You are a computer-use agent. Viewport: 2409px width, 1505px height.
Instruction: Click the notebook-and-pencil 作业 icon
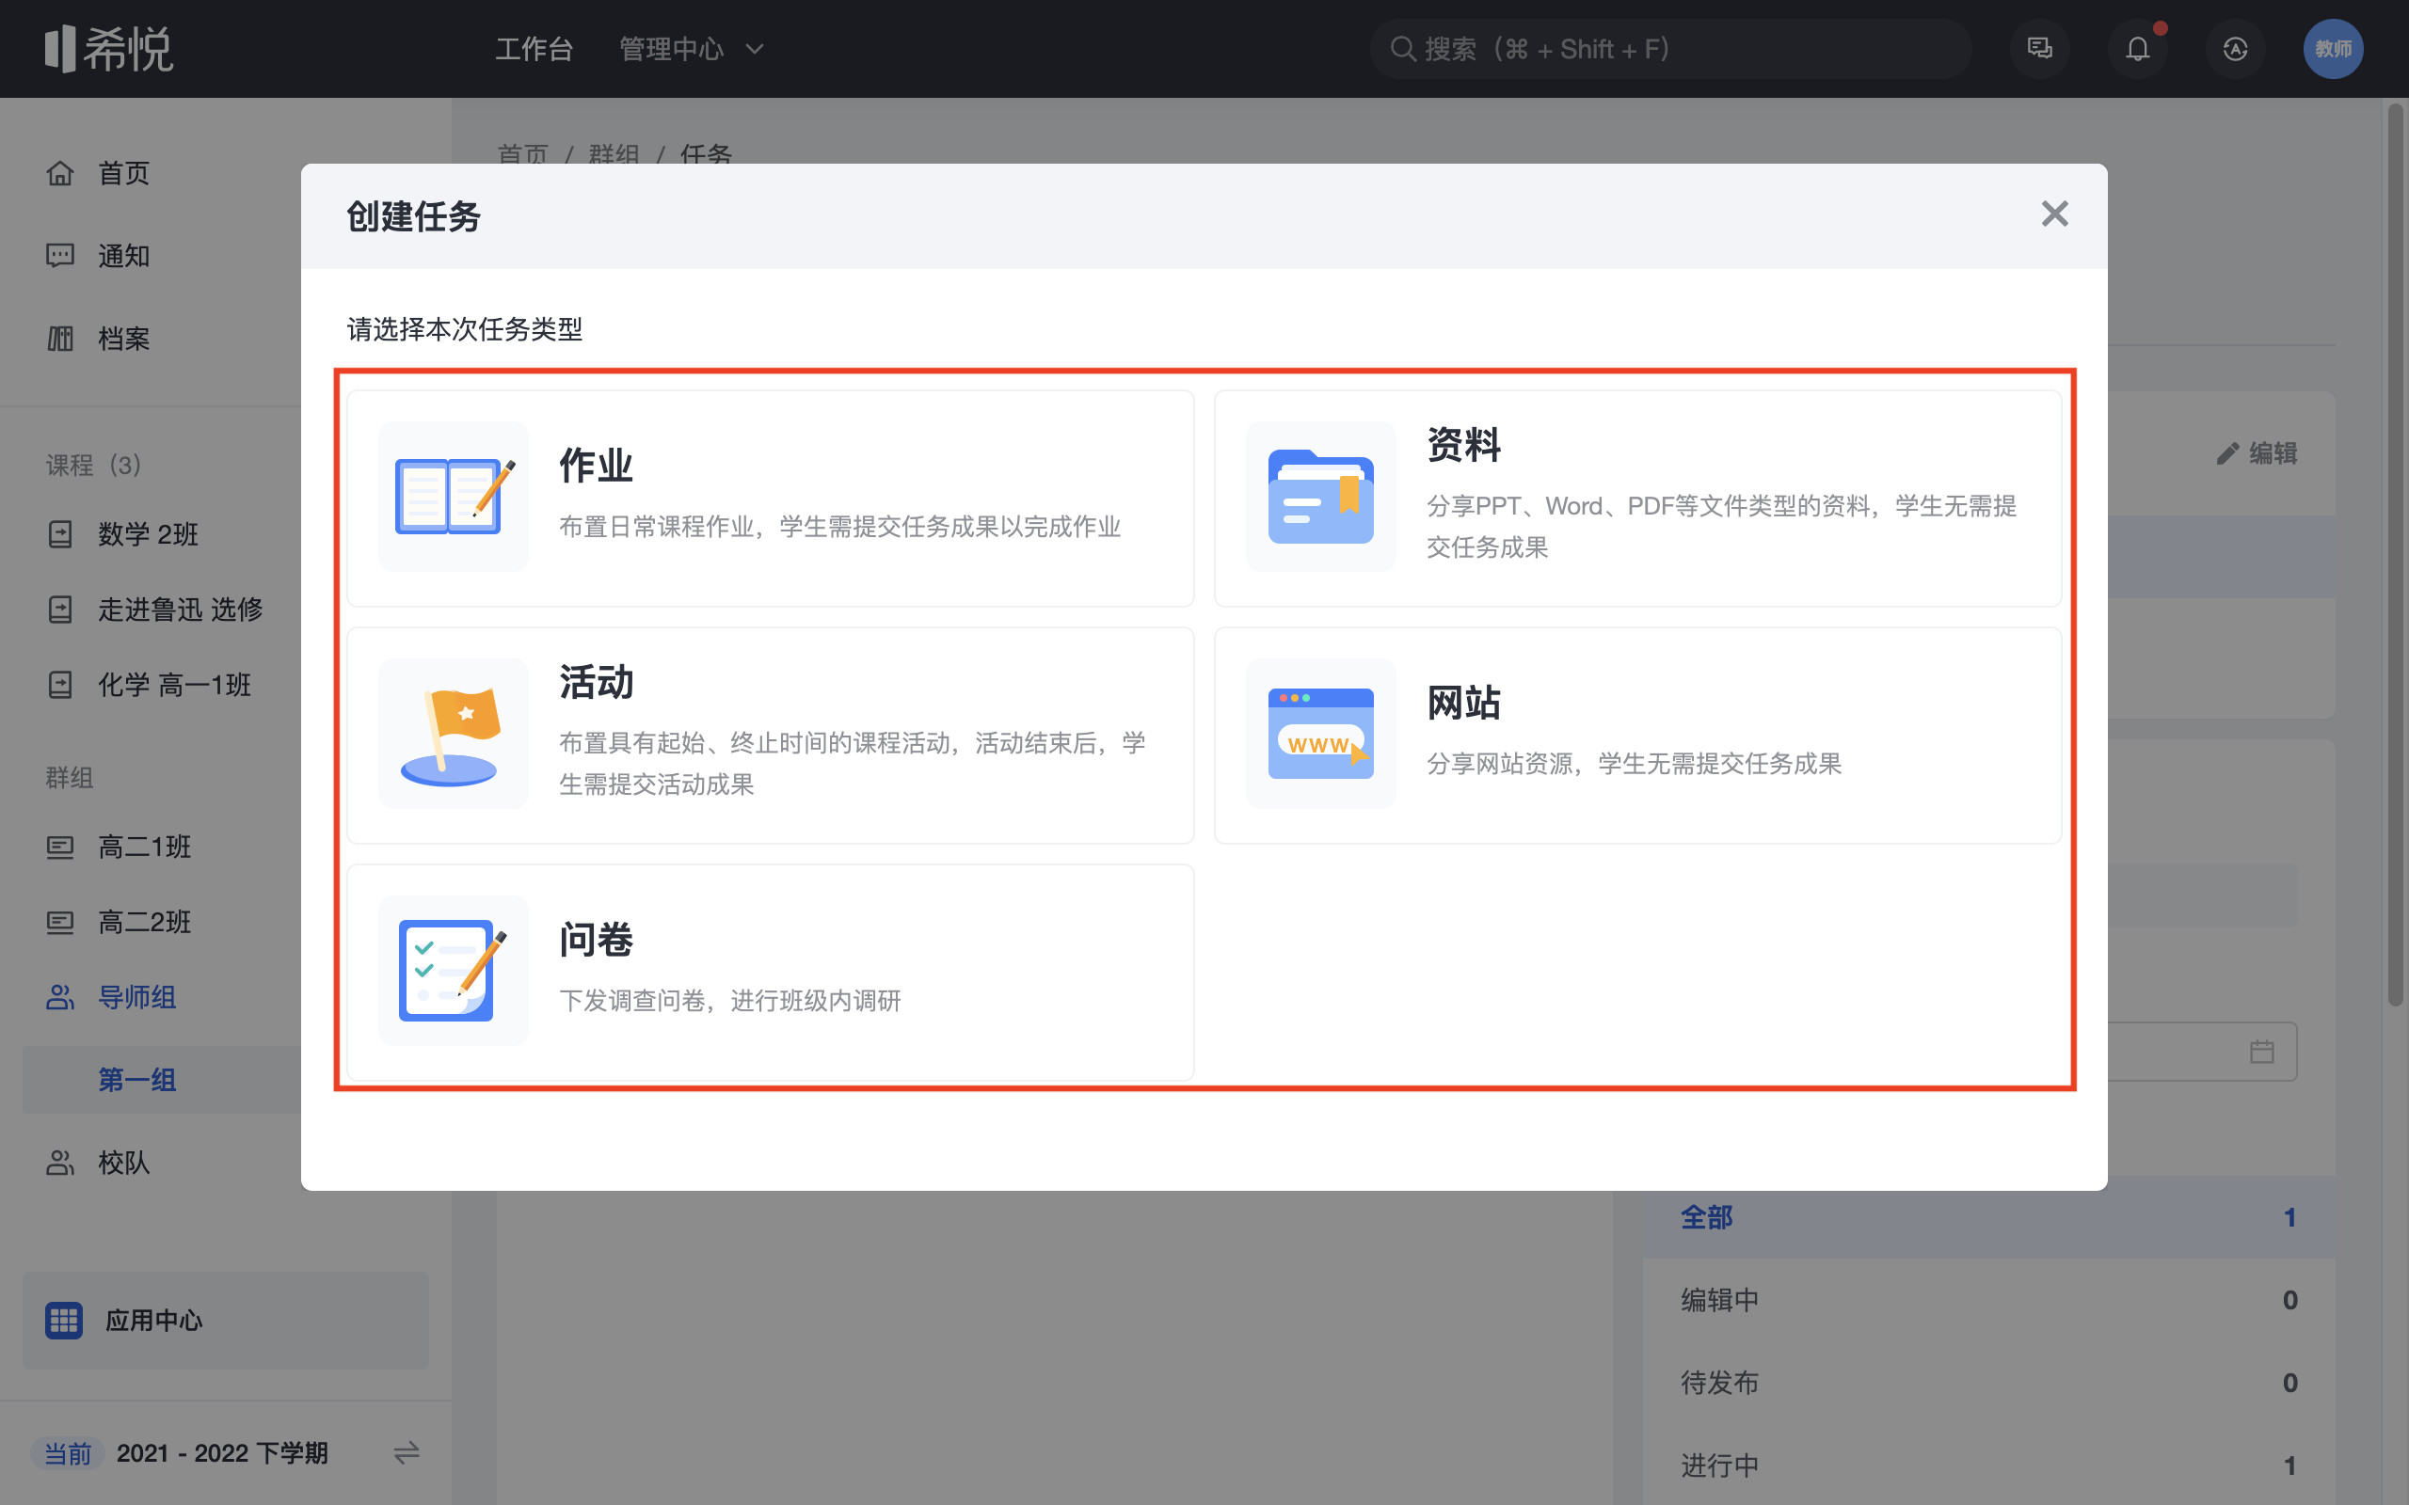[454, 497]
